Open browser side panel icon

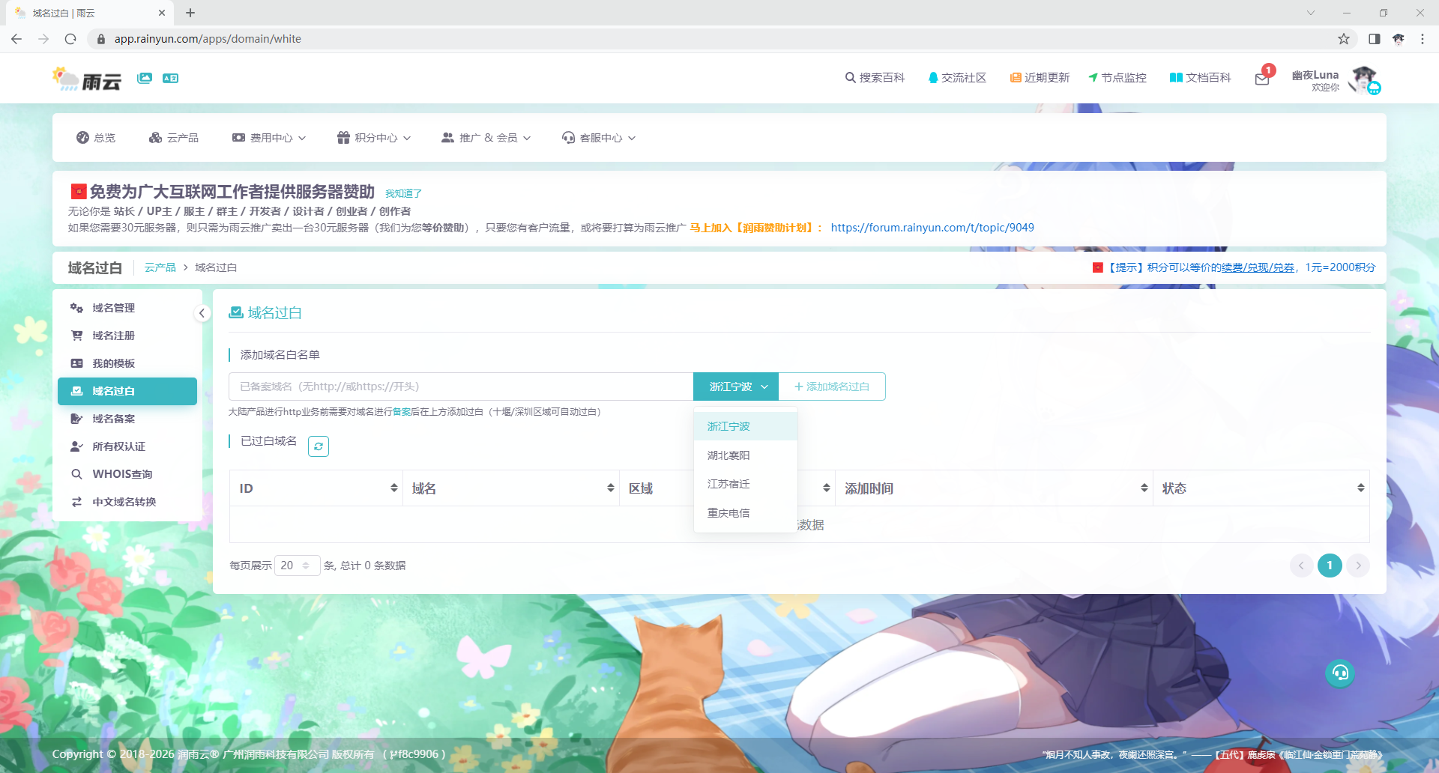point(1374,39)
